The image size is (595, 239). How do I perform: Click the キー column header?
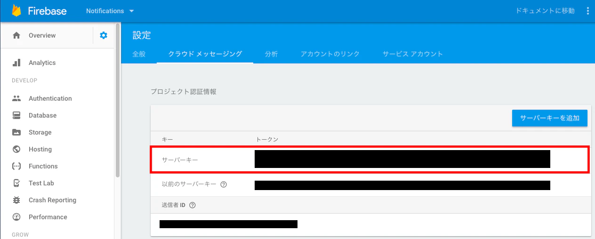coord(168,140)
